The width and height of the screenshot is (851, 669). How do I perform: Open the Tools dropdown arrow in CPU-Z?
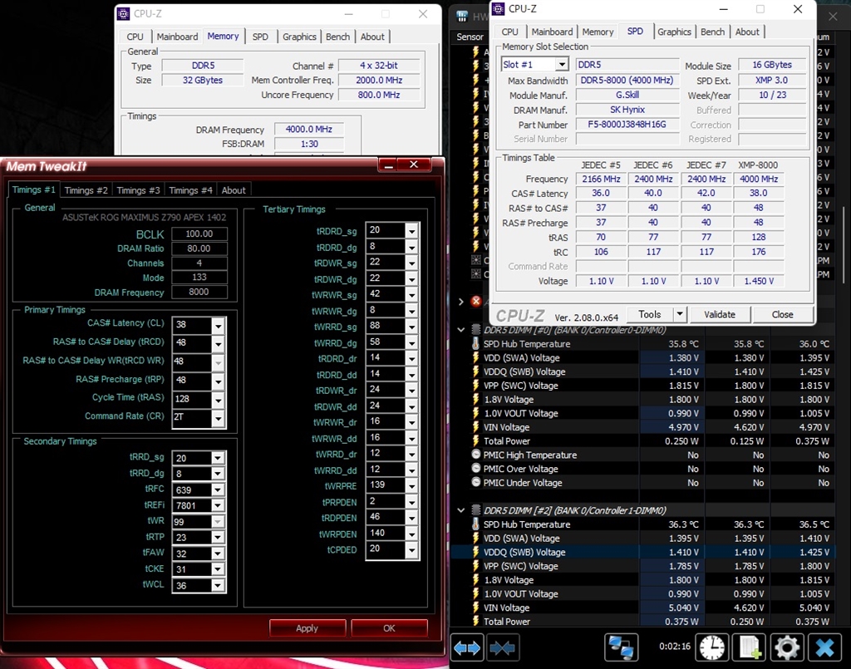(680, 314)
